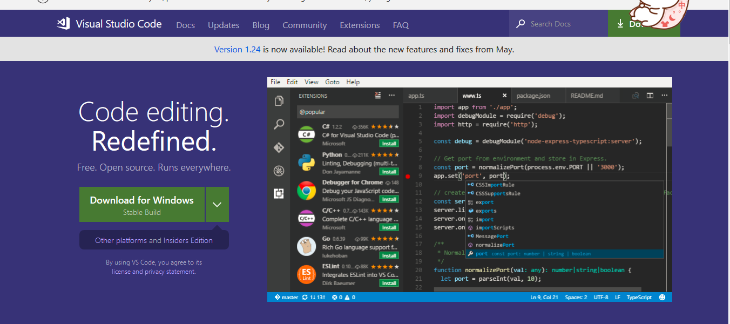Expand the download options chevron button
730x324 pixels.
(x=217, y=204)
